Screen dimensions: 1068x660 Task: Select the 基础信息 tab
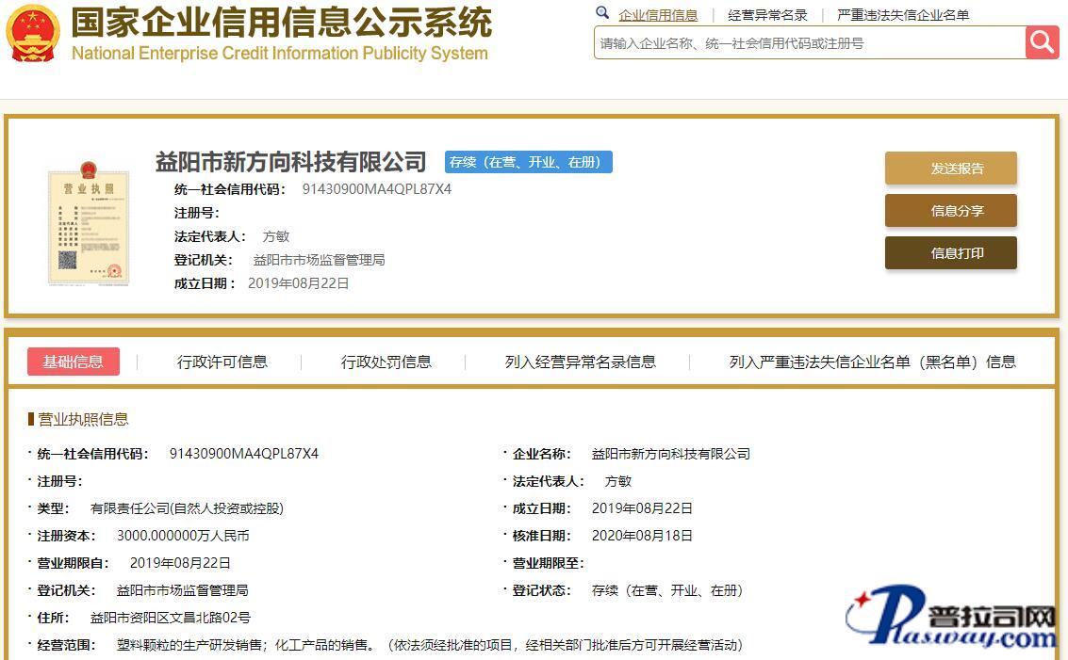[x=74, y=362]
